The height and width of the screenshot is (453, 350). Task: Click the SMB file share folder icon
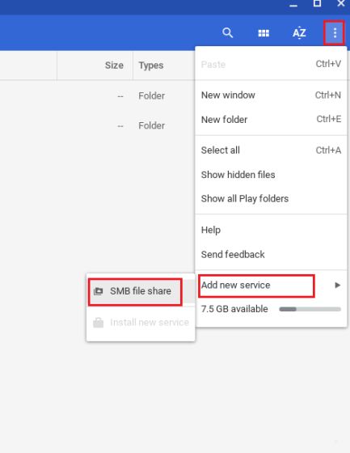tap(98, 291)
